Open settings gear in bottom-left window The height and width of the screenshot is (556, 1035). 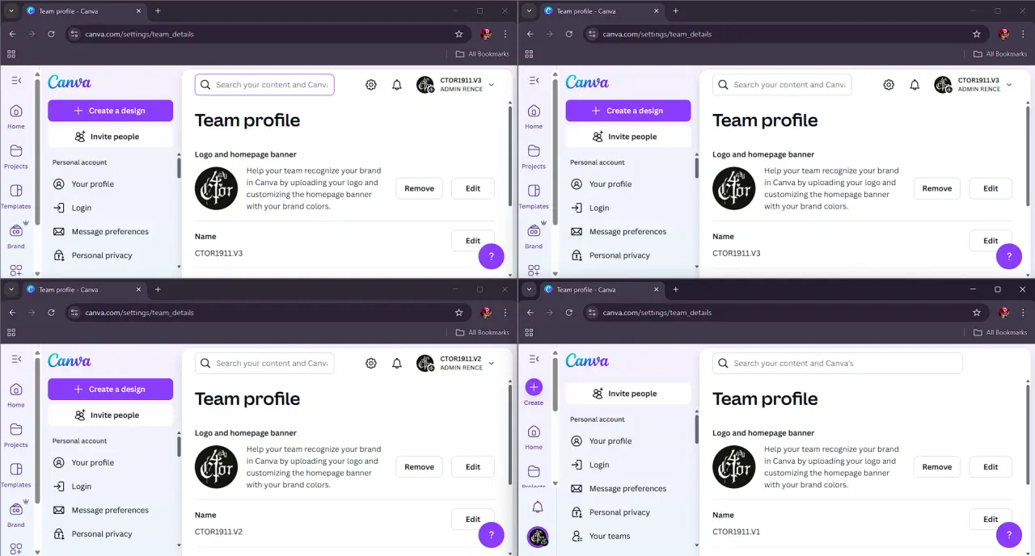pyautogui.click(x=371, y=364)
